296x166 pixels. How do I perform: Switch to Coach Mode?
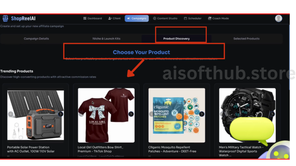pos(219,18)
